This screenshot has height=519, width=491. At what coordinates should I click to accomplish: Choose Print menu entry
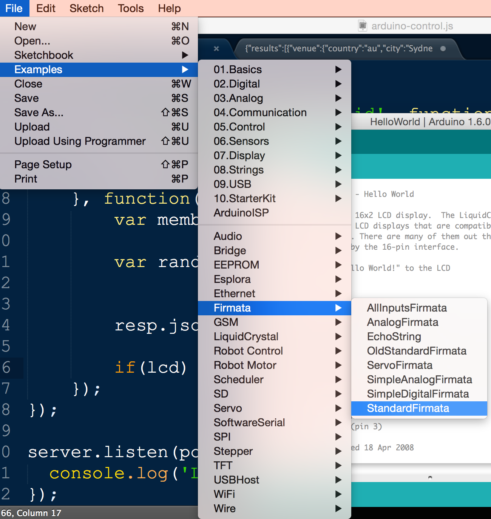click(99, 179)
